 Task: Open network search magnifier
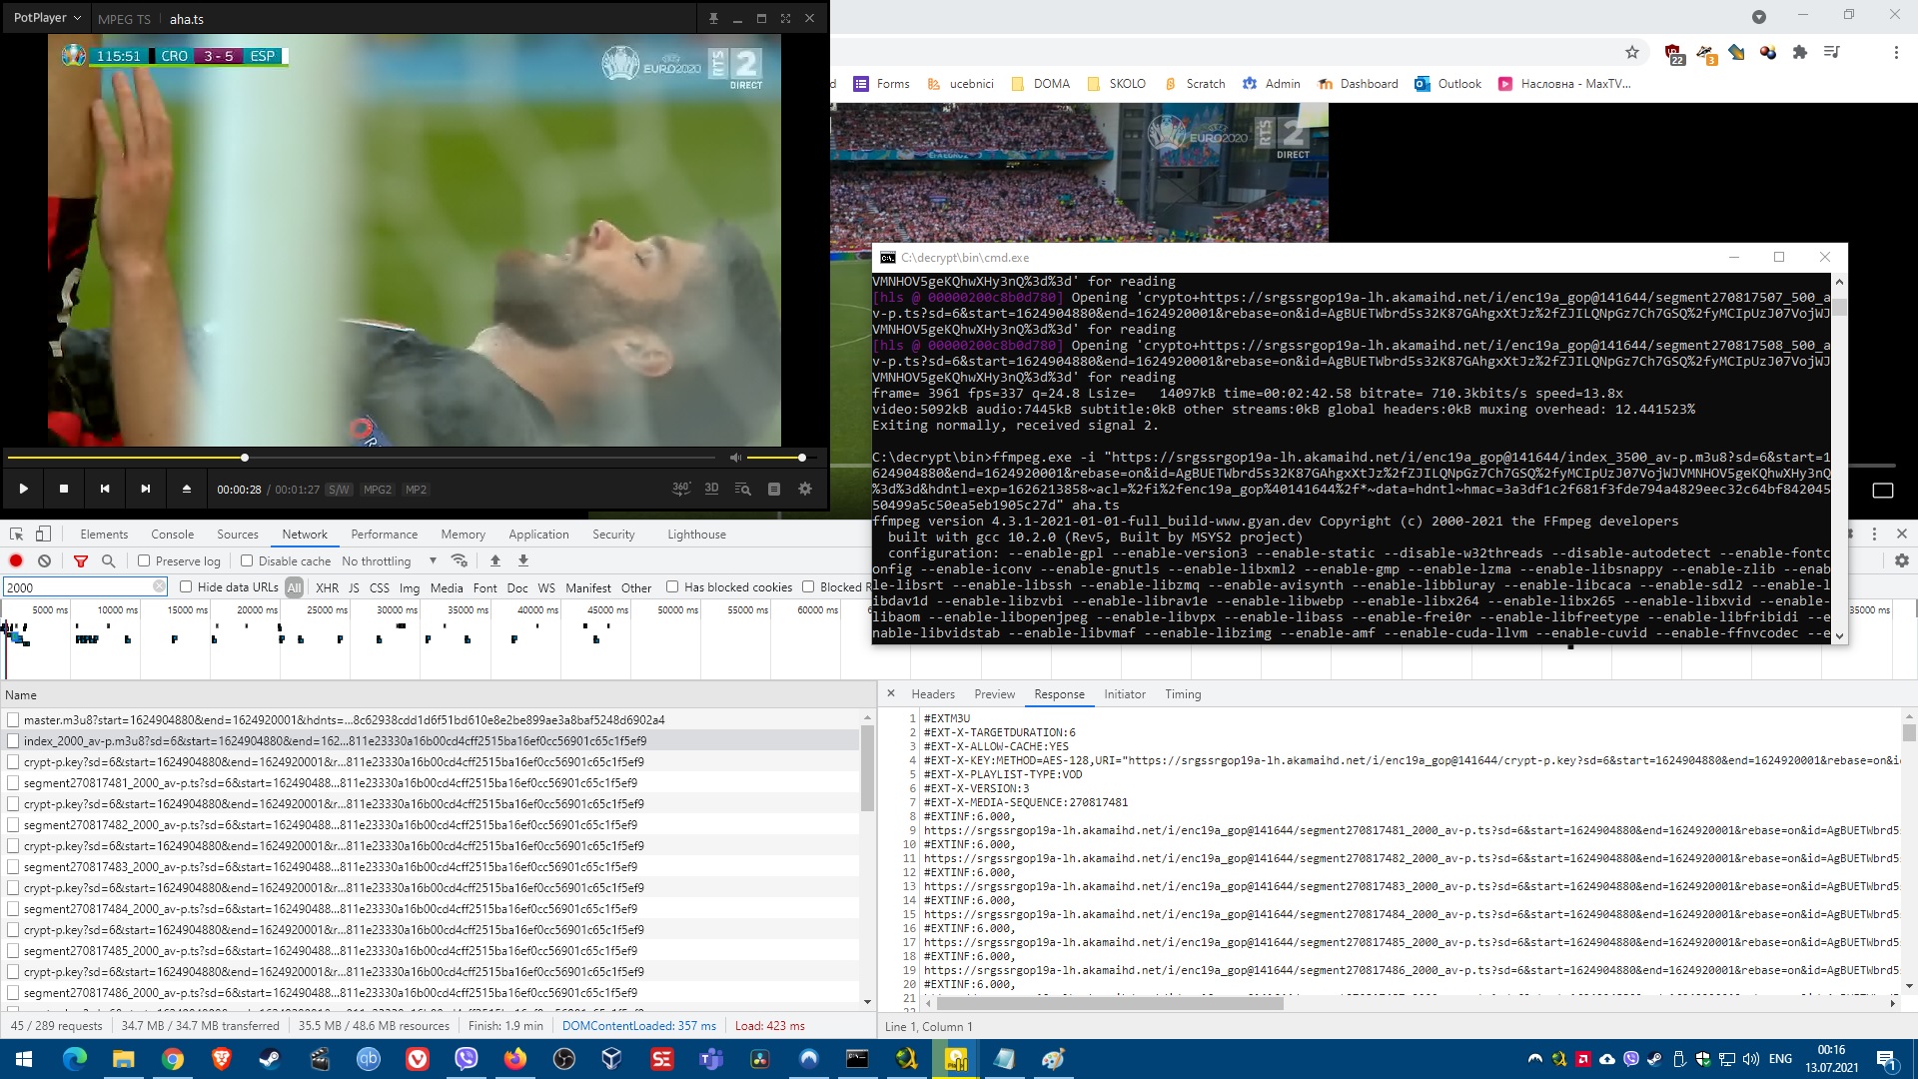click(109, 561)
